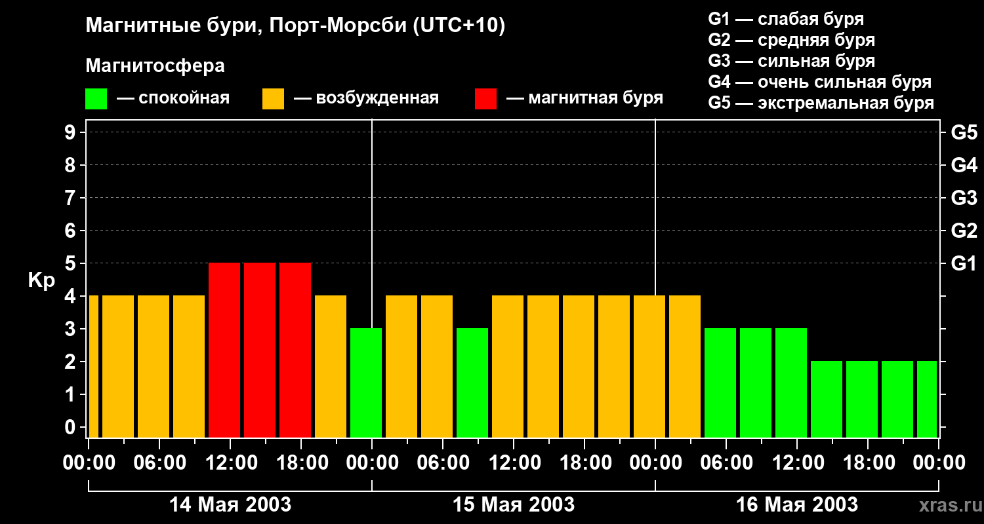Click the red bar spanning 18:00 on 14 May
The image size is (984, 524).
[295, 350]
